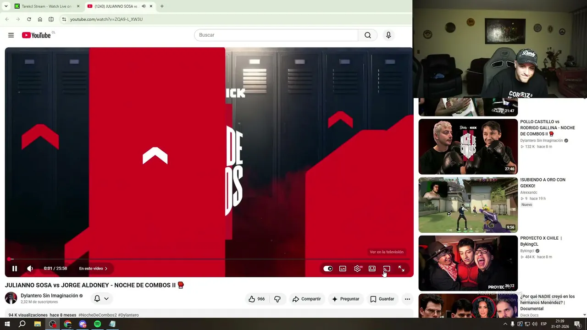587x330 pixels.
Task: Open the Windows Start menu
Action: click(7, 324)
